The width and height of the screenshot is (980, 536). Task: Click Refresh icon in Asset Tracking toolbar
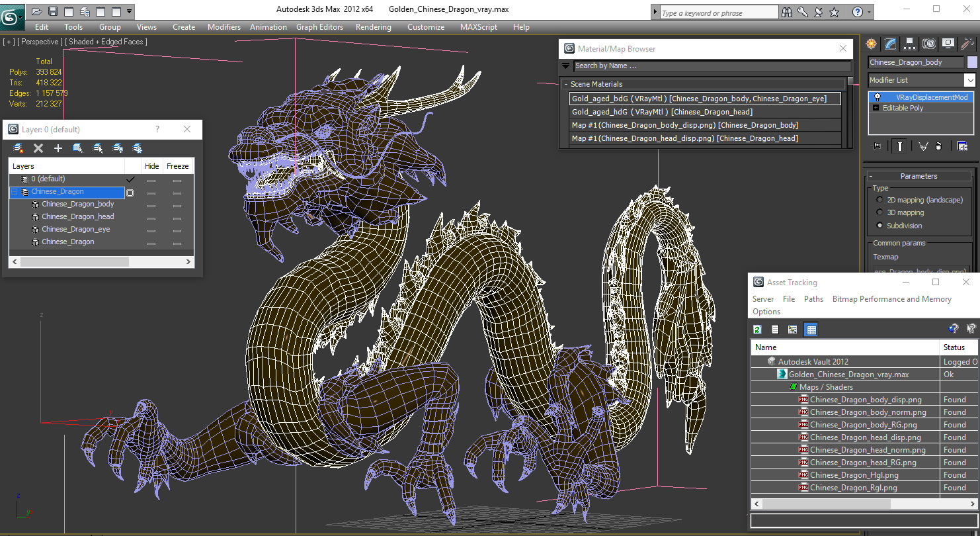point(758,330)
